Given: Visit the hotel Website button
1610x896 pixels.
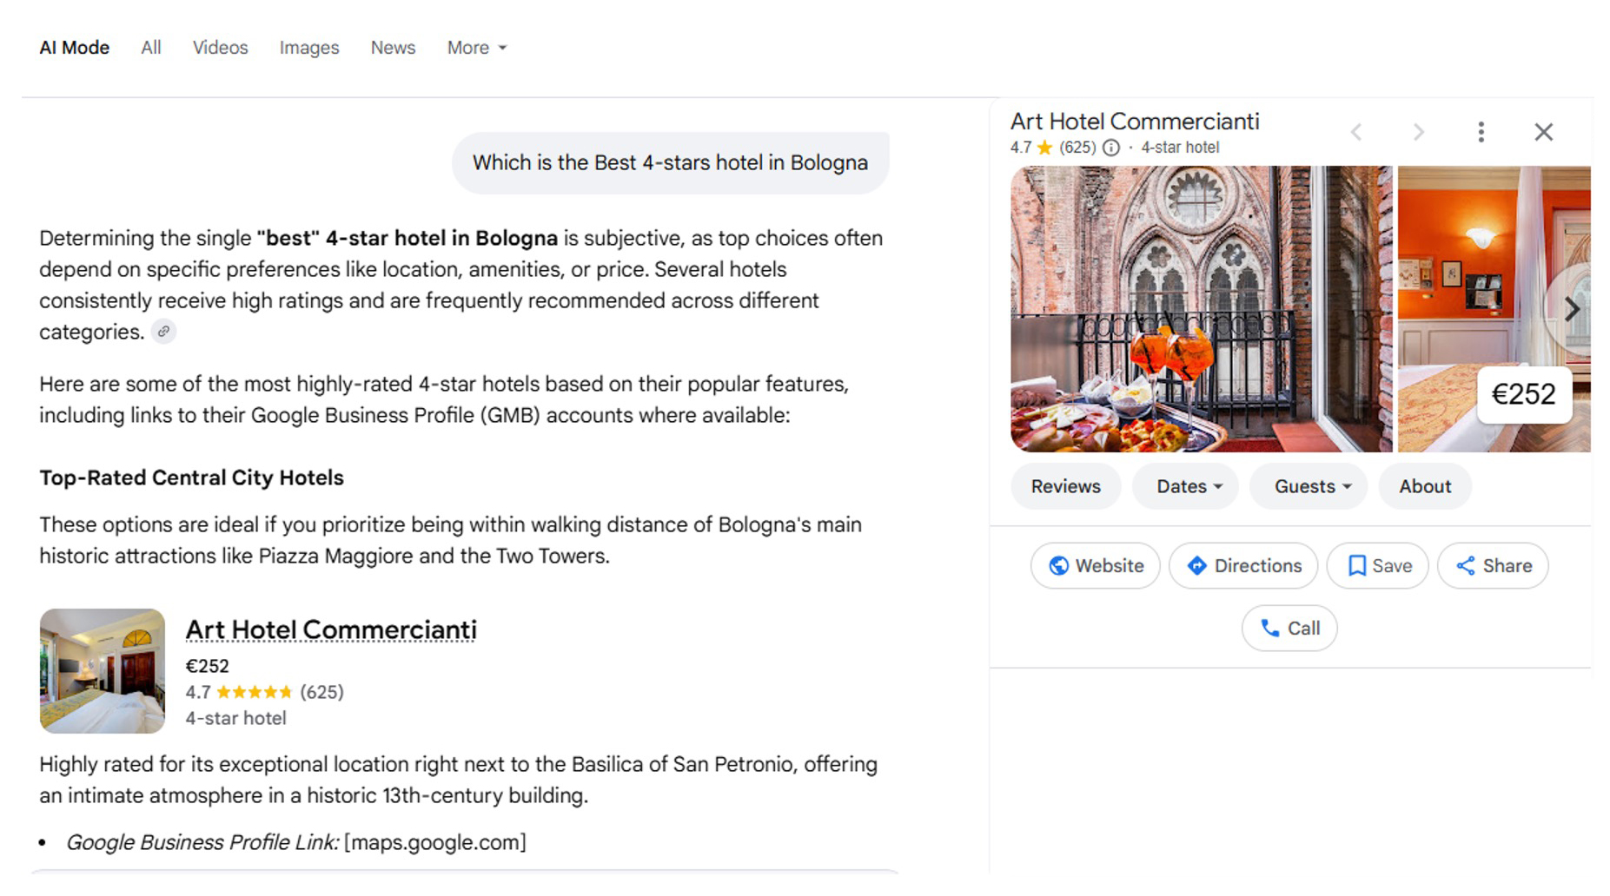Looking at the screenshot, I should (1096, 566).
